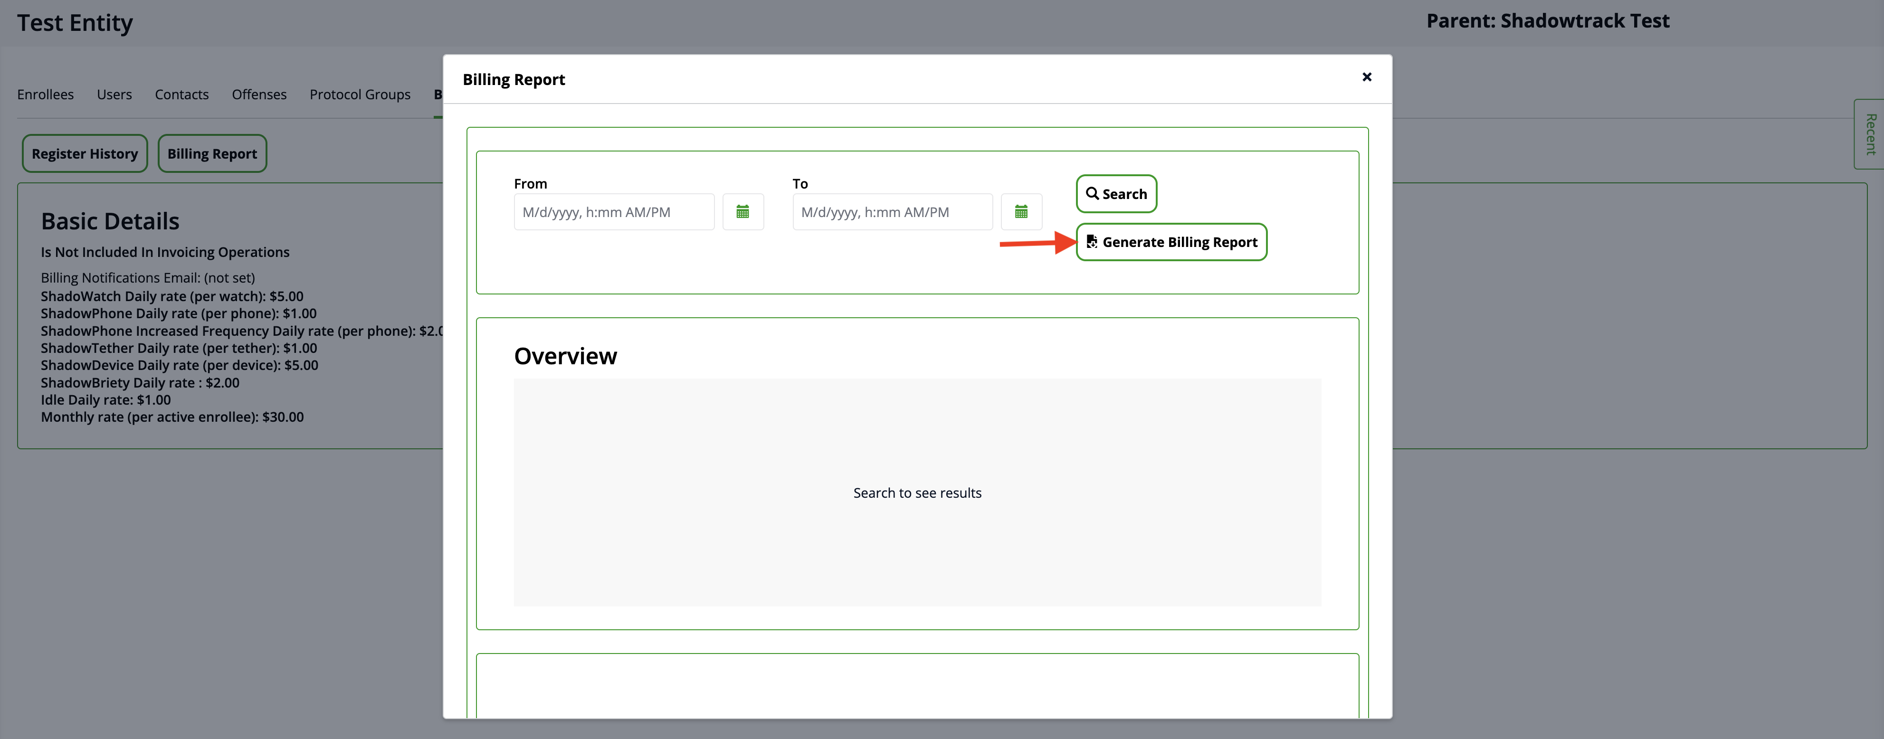Screen dimensions: 1884x739
Task: Open the Contacts tab
Action: [182, 95]
